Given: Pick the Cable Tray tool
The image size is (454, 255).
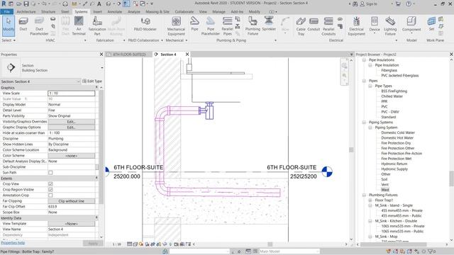Looking at the screenshot, I should tap(301, 26).
